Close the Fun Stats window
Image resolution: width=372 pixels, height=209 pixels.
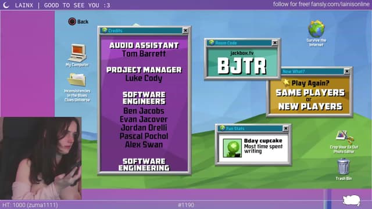[x=285, y=128]
